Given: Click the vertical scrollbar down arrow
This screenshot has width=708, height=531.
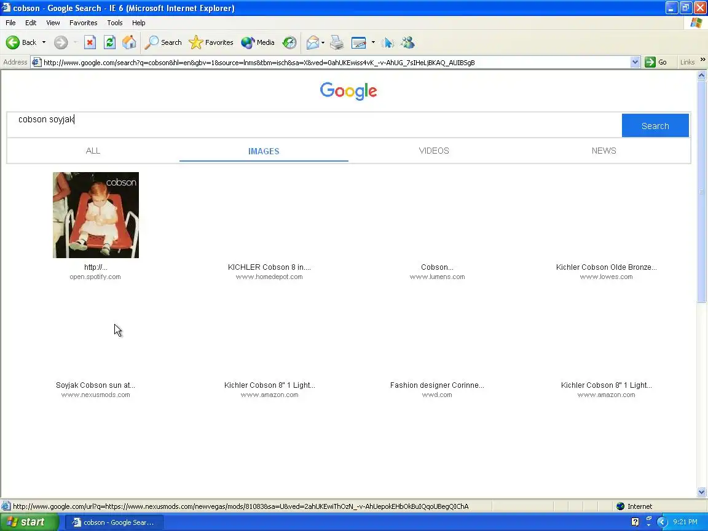Looking at the screenshot, I should (x=701, y=492).
